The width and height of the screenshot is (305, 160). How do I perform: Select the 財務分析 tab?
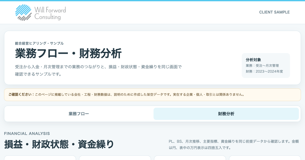click(226, 114)
